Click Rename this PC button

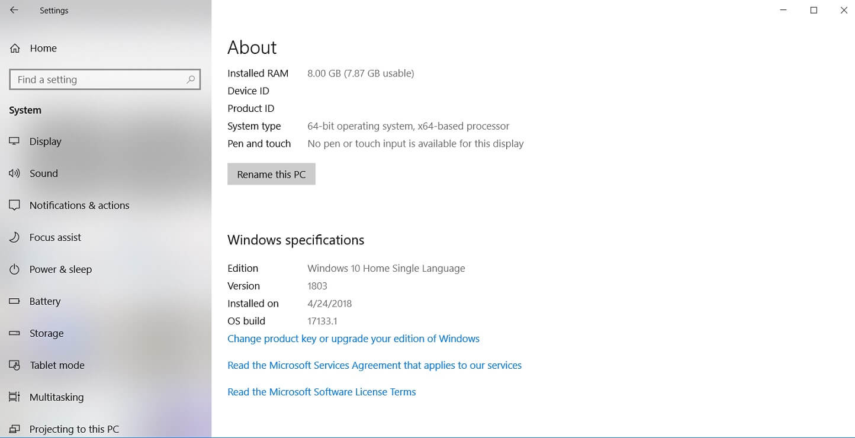271,174
